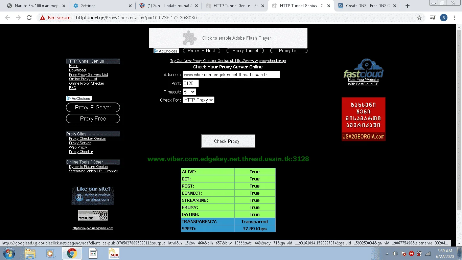Open Windows Explorer from the taskbar

tap(30, 253)
